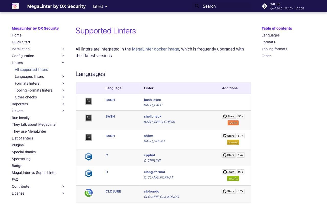Open Home in sidebar navigation
Viewport: 327px width, 204px height.
pyautogui.click(x=17, y=35)
